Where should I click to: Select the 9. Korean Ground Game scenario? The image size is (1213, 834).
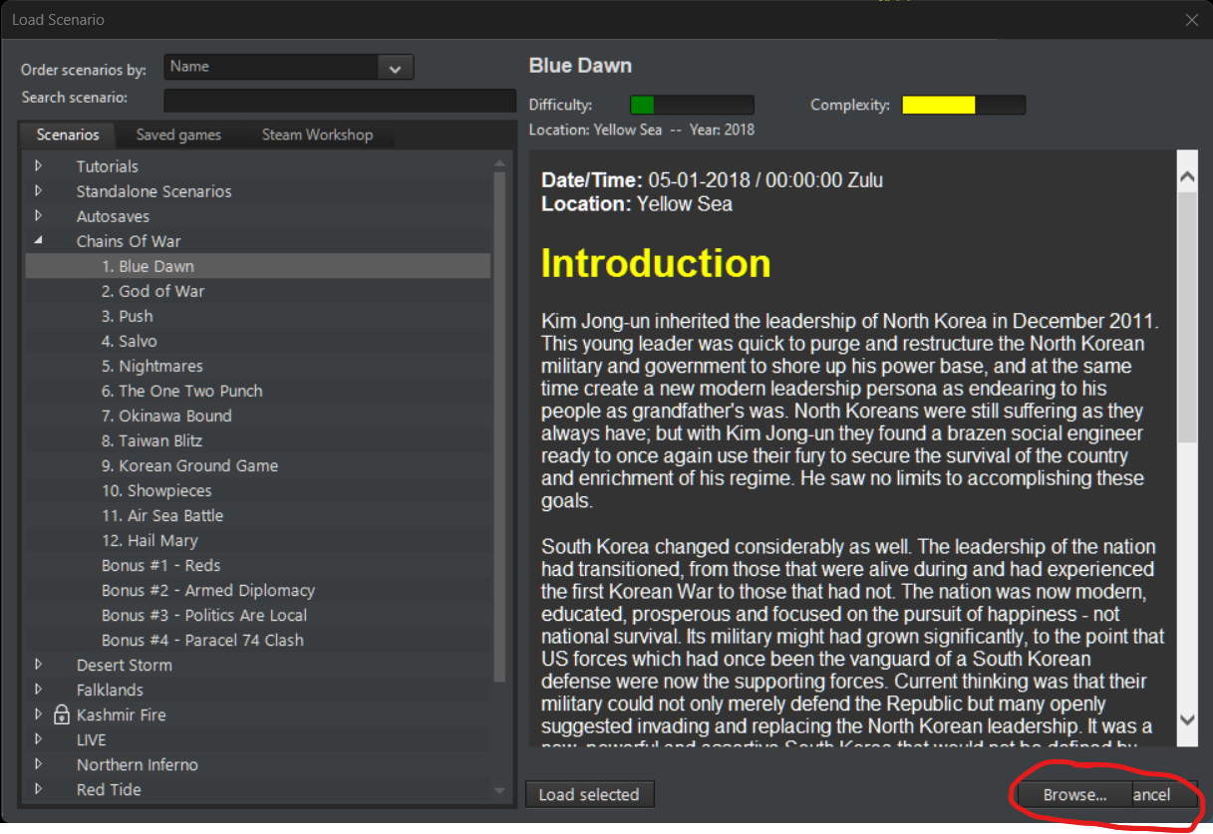tap(257, 465)
